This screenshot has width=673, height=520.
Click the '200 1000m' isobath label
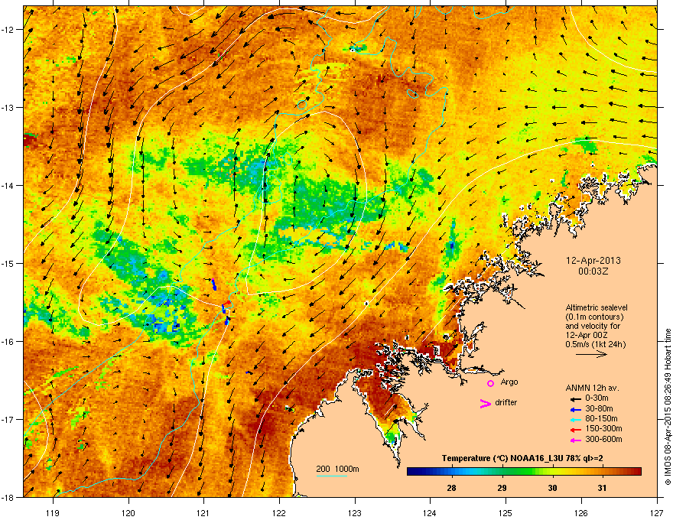[x=337, y=469]
